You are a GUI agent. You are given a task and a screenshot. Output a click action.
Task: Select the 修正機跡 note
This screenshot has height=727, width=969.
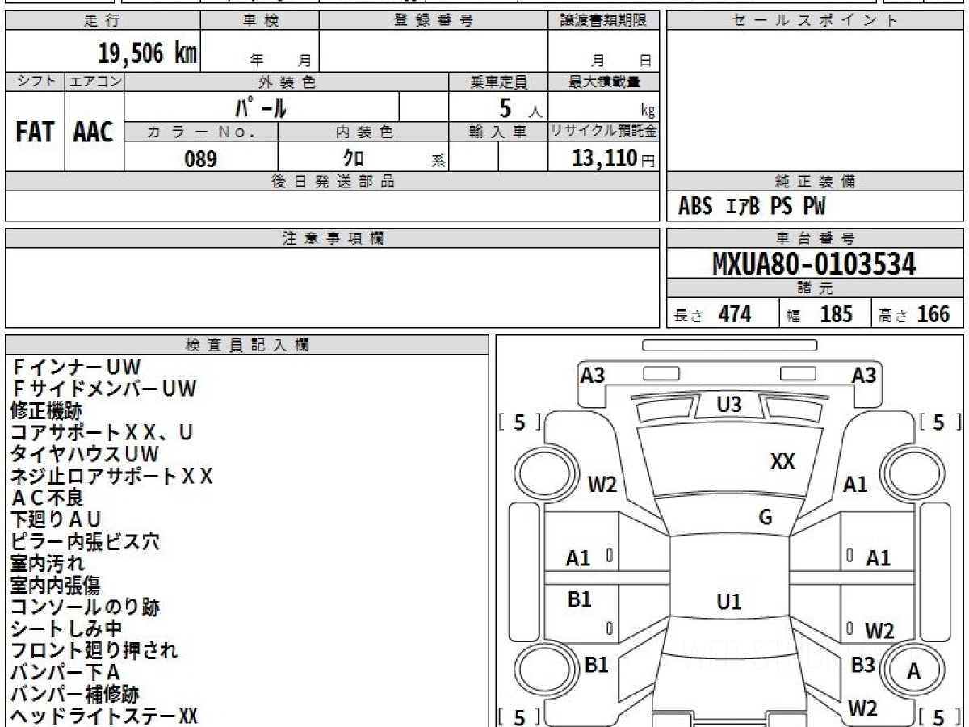[46, 411]
